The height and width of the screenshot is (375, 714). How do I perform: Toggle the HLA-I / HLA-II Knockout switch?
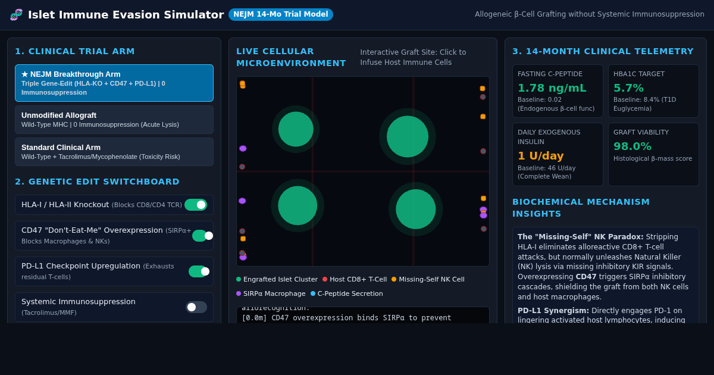(196, 205)
